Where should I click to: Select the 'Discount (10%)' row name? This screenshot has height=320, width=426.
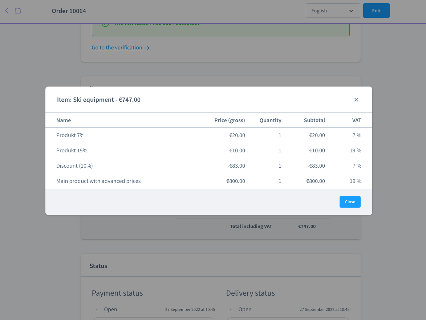point(74,166)
